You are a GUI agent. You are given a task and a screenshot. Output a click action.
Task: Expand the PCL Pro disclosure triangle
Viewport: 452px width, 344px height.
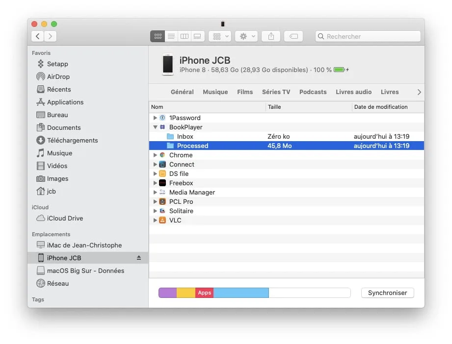click(155, 201)
